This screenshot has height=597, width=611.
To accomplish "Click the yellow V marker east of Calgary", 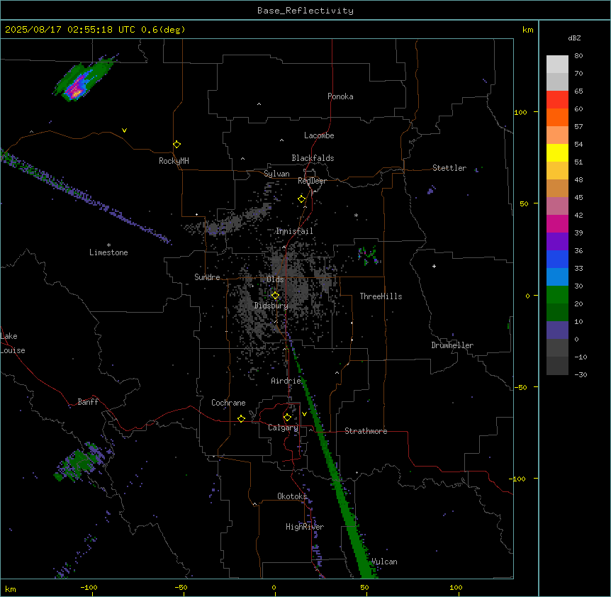I will [x=304, y=414].
